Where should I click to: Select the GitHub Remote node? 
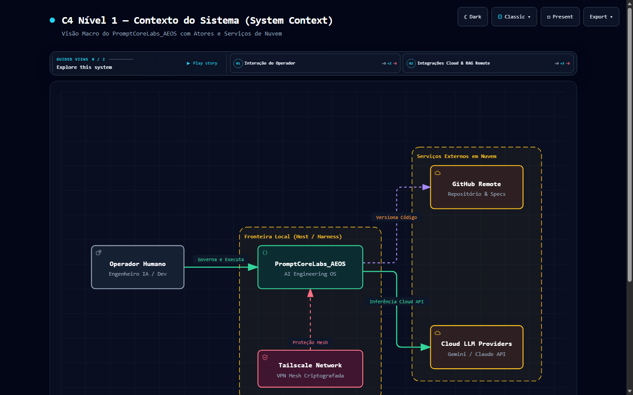coord(477,187)
